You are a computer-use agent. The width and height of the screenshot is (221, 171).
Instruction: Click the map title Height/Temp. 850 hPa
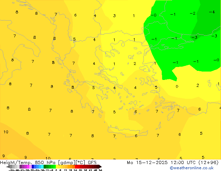[x=28, y=163]
